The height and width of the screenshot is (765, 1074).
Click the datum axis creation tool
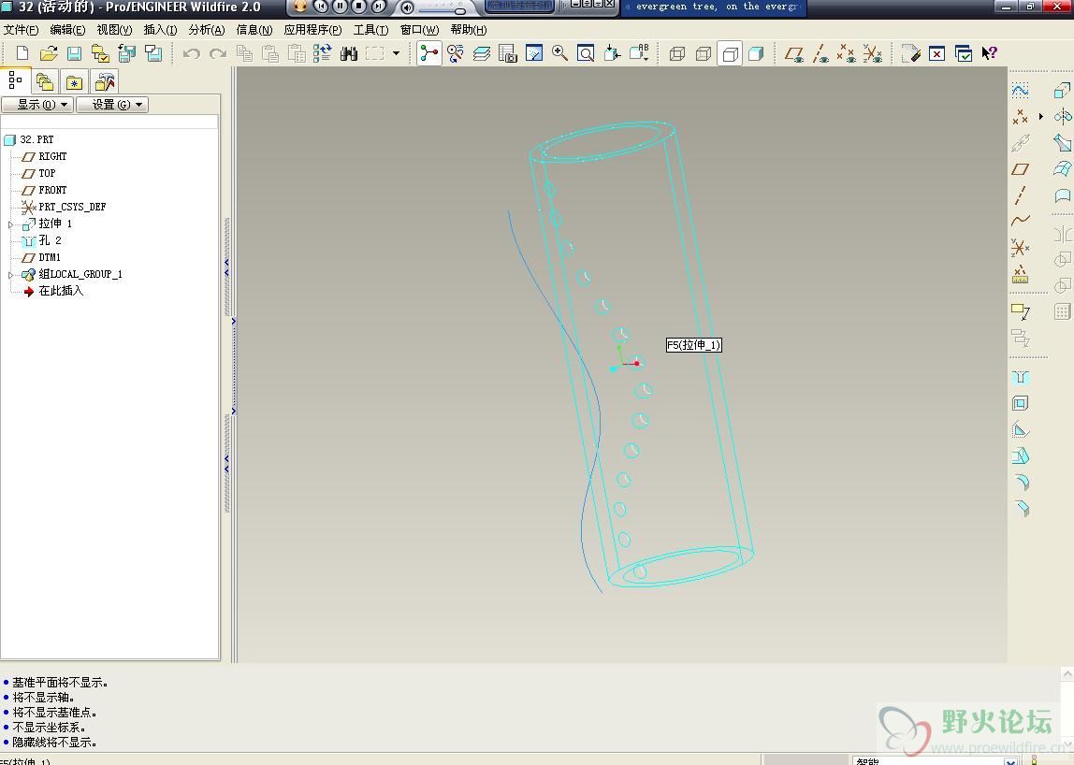1021,195
